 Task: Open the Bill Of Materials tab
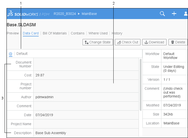(55, 33)
